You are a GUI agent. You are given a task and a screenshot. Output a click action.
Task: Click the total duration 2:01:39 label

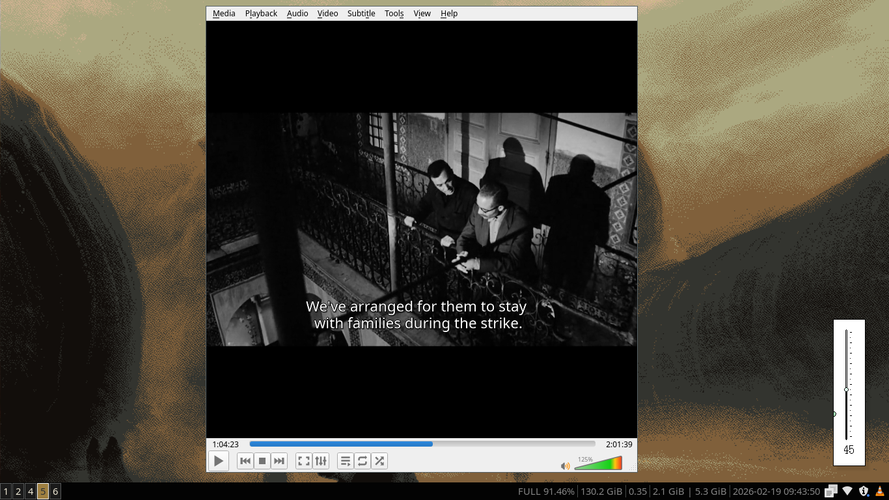619,444
